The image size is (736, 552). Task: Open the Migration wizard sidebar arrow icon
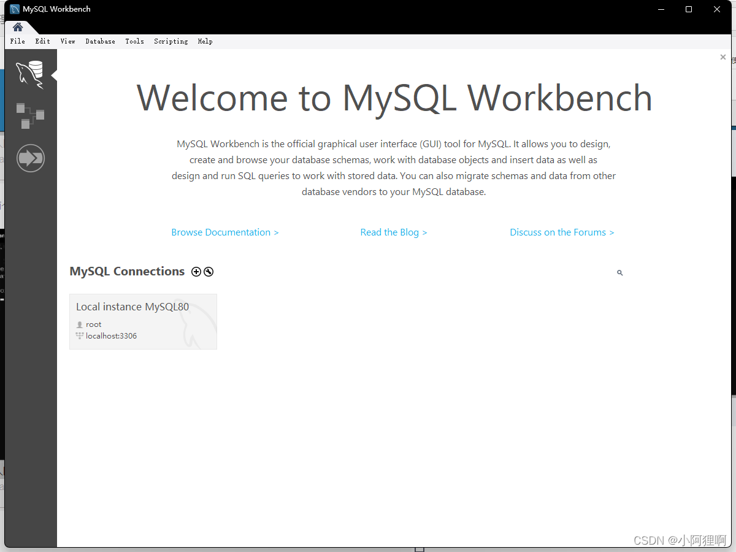click(31, 158)
